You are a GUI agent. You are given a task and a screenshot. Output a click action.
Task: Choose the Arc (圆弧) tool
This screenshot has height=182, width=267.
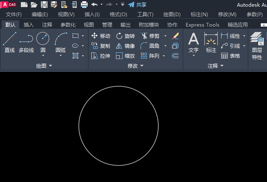61,42
